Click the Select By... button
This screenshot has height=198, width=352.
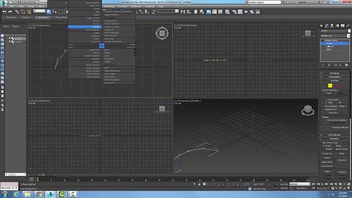333,113
